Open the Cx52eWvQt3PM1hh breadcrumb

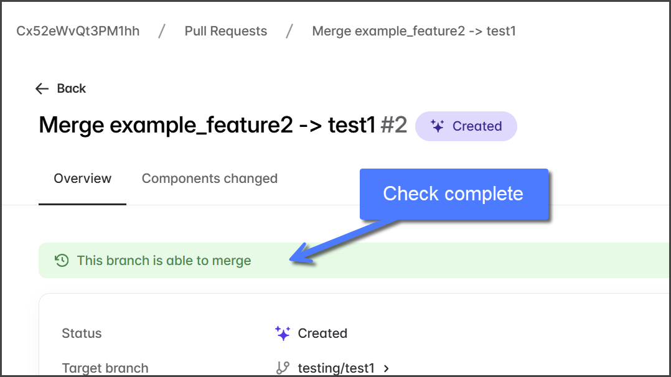point(78,31)
